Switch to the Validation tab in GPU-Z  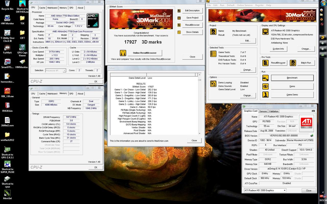(274, 111)
